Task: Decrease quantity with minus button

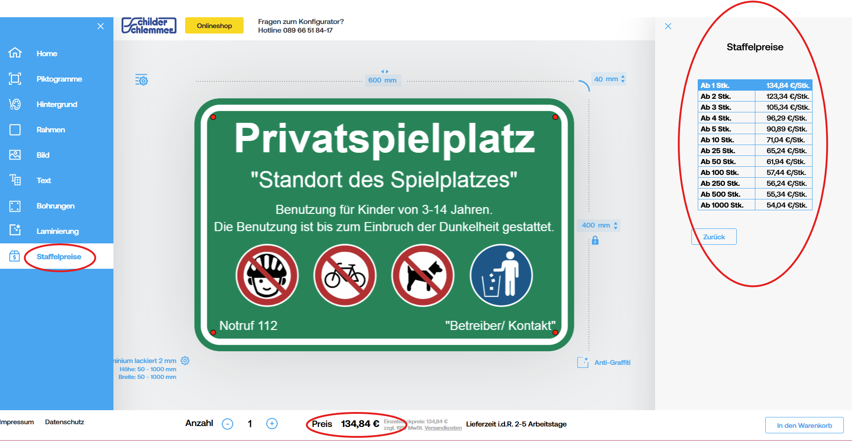Action: coord(227,424)
